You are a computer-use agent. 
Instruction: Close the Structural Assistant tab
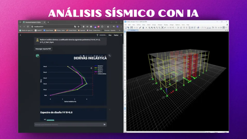45,22
